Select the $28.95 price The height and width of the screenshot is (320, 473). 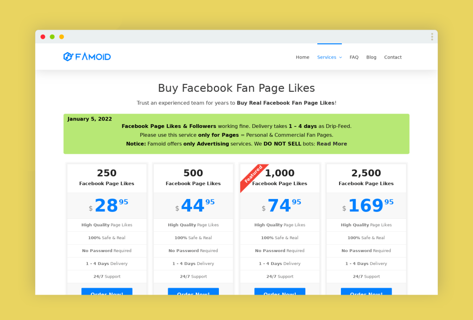point(108,205)
